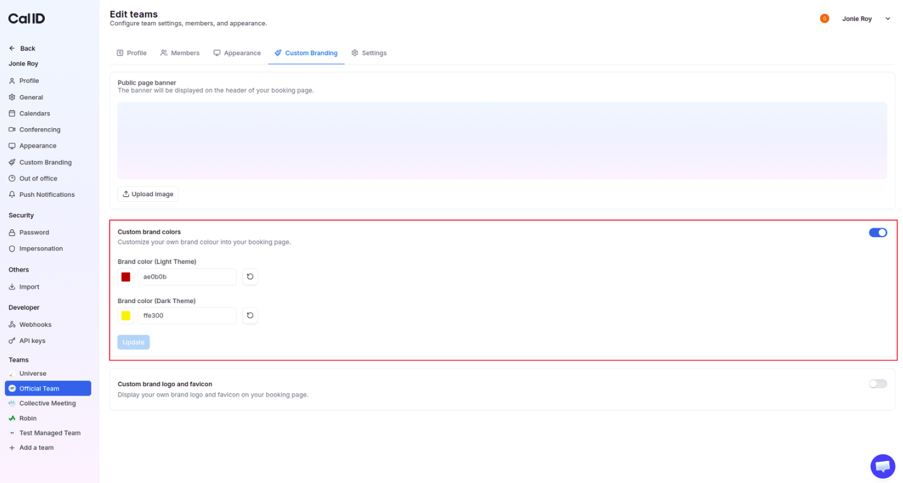
Task: Open General settings gear in sidebar
Action: point(12,97)
